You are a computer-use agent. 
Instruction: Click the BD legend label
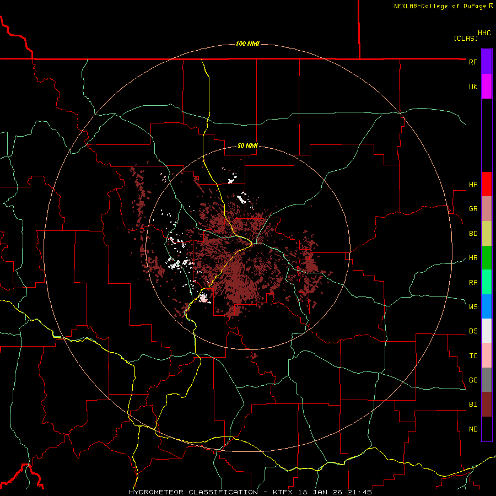[x=473, y=234]
